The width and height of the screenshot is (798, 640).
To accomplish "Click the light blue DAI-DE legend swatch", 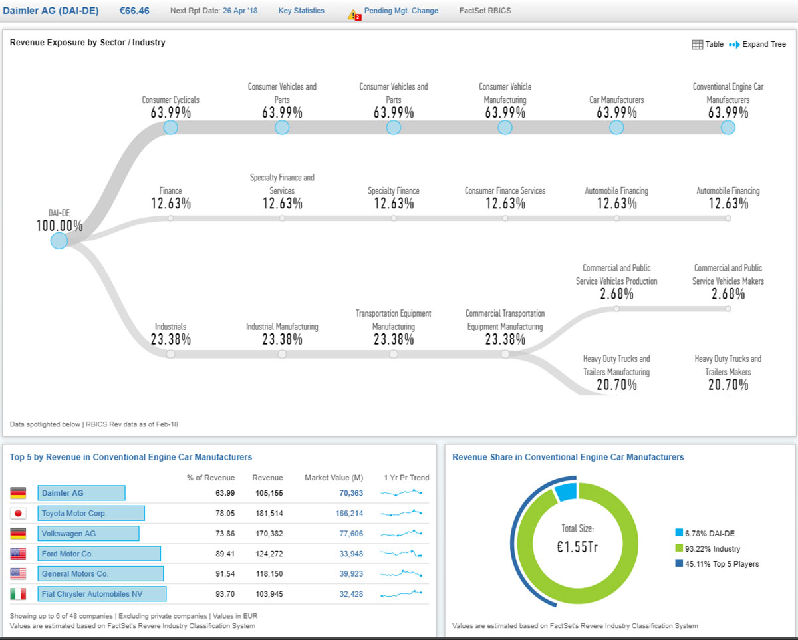I will [x=679, y=534].
